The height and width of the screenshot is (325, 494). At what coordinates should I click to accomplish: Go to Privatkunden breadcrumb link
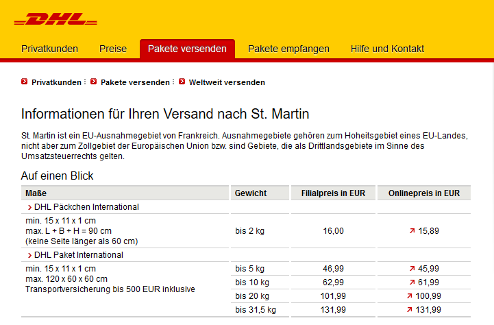point(56,82)
